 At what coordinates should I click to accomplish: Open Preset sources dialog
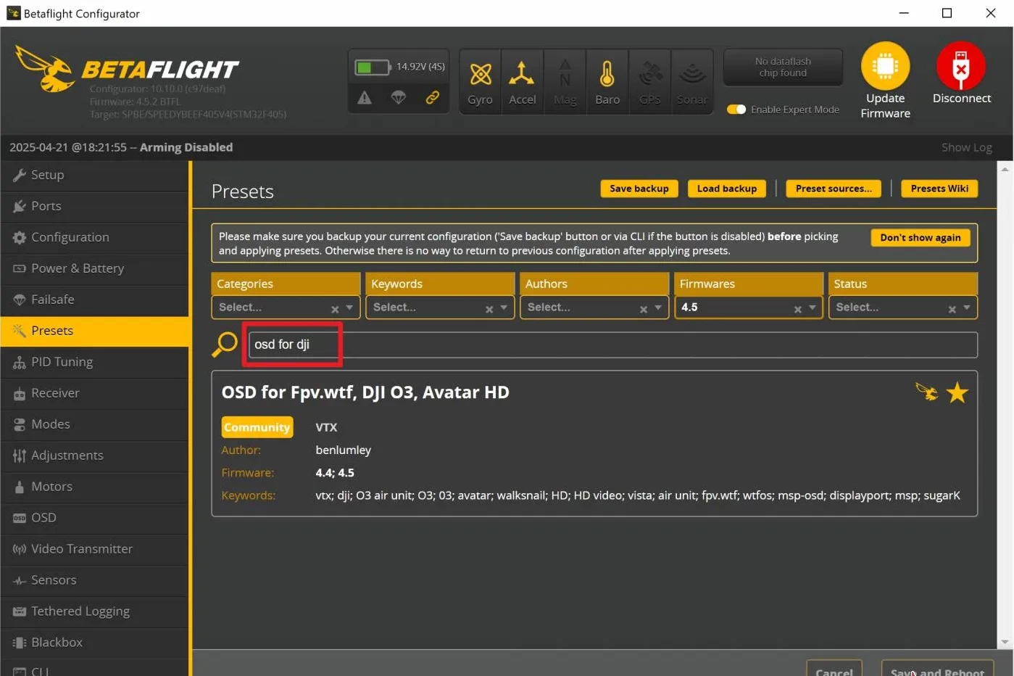click(x=834, y=189)
